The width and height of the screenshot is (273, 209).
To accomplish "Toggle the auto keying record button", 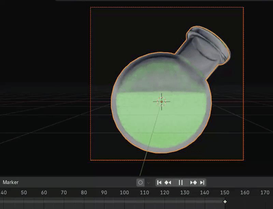I will (140, 182).
